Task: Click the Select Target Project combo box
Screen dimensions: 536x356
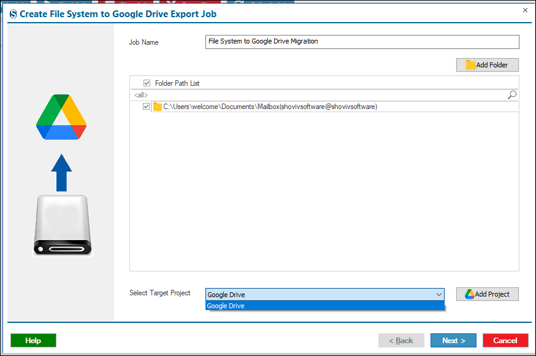Action: 325,295
